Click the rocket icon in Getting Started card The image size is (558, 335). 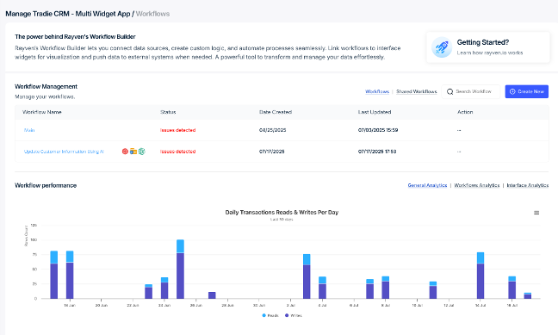(441, 47)
